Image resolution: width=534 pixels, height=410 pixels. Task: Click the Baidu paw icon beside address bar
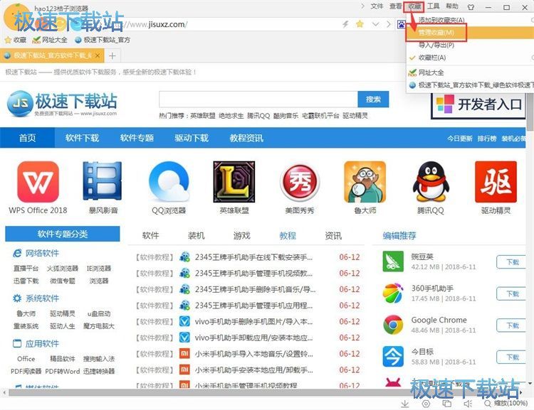pyautogui.click(x=401, y=24)
